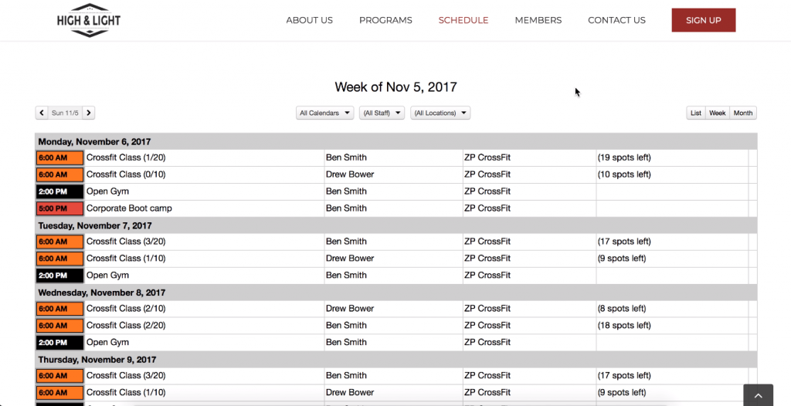Click the Sign Up button
Screen dimensions: 791x406
coord(704,20)
